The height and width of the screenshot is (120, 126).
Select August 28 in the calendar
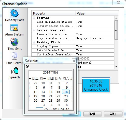point(51,101)
